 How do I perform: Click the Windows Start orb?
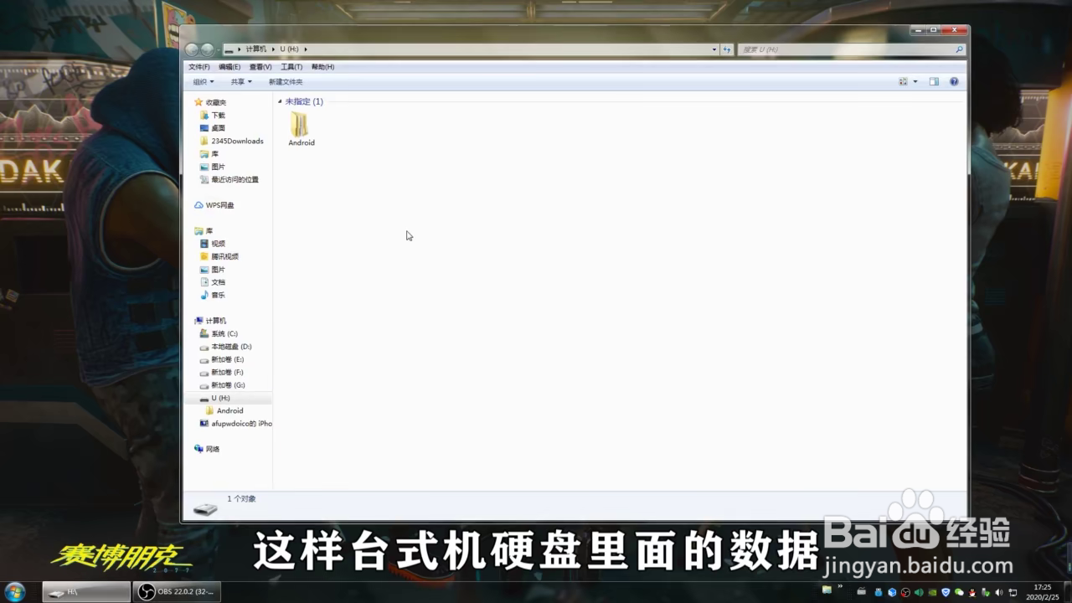pos(14,591)
